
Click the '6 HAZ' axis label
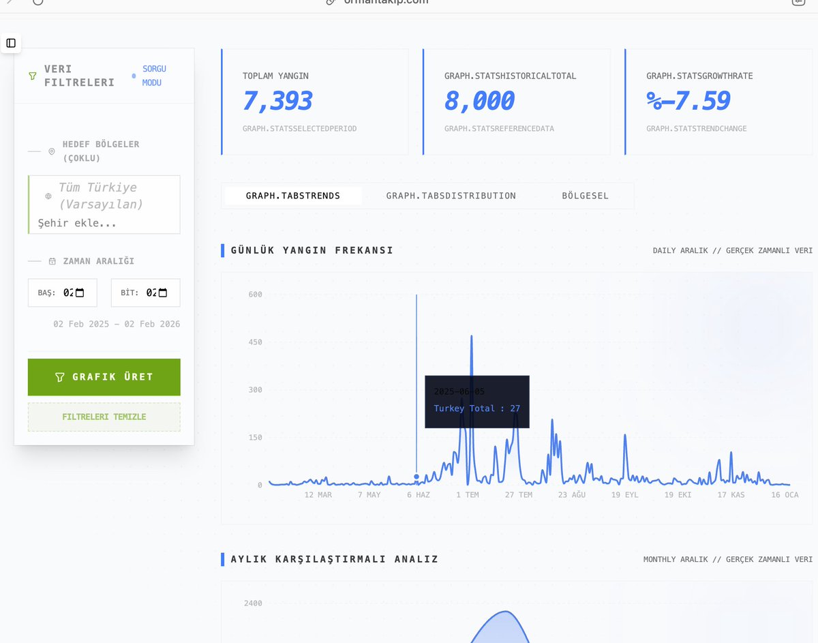[x=419, y=495]
